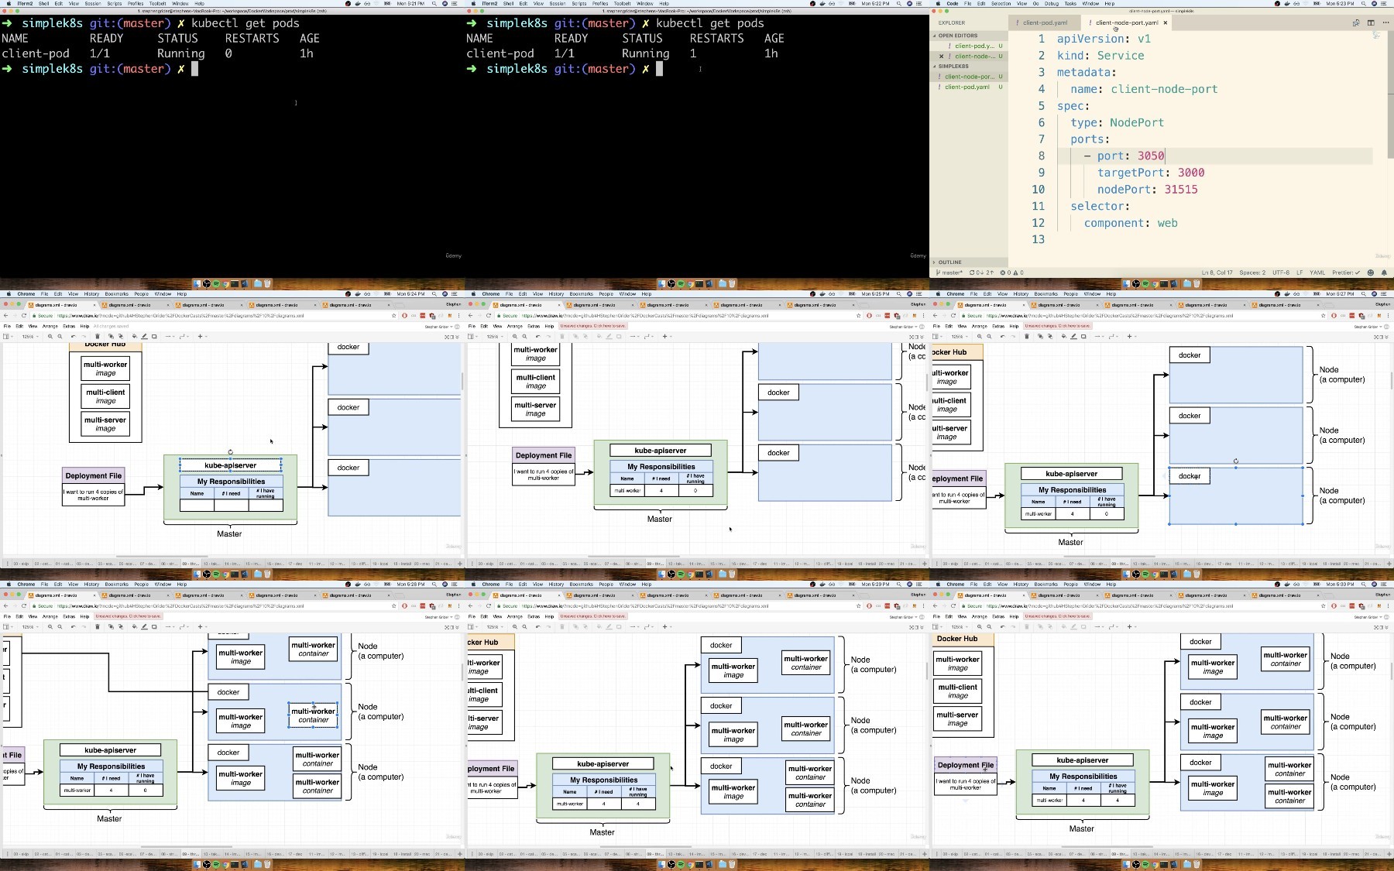Change the YAML language mode in status bar
This screenshot has width=1394, height=871.
click(x=1317, y=273)
